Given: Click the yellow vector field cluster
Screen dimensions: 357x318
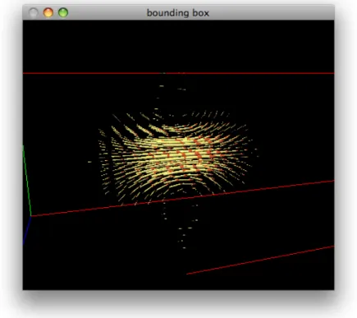Looking at the screenshot, I should pyautogui.click(x=175, y=158).
